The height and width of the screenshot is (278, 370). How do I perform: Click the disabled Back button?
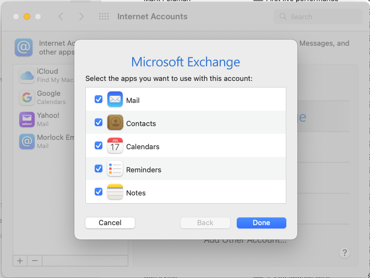pyautogui.click(x=205, y=223)
